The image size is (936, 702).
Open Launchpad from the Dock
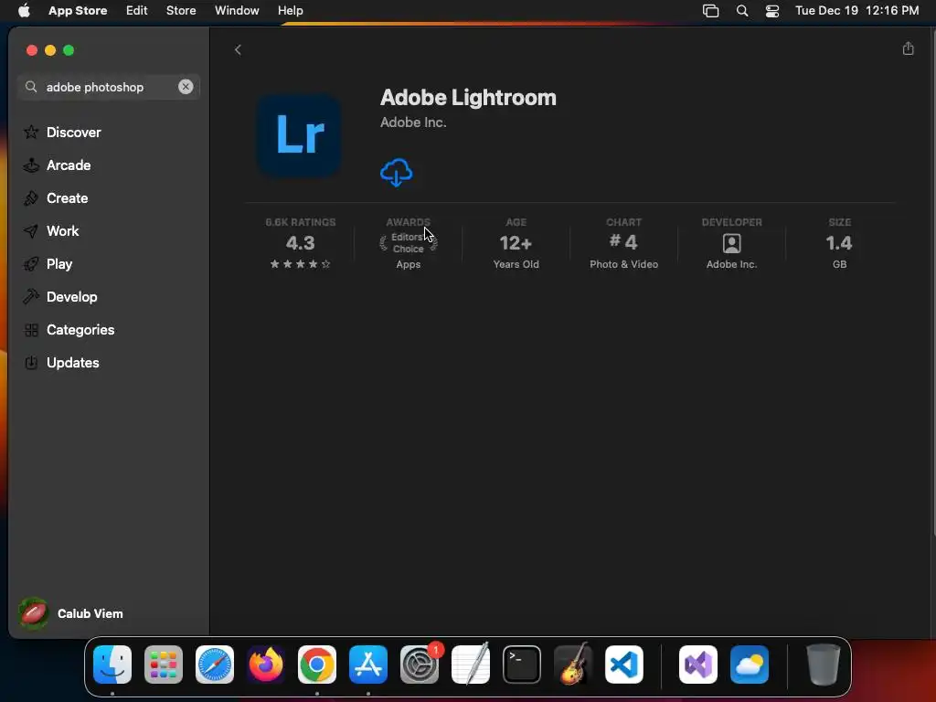[x=164, y=664]
